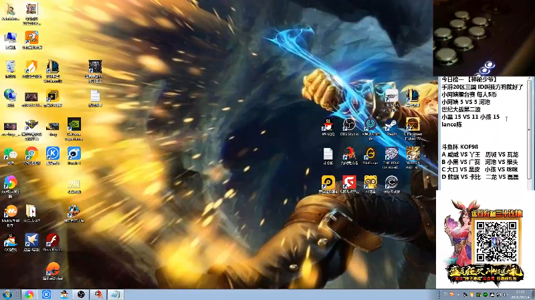
Task: Open the Network desktop icon
Action: pyautogui.click(x=10, y=98)
